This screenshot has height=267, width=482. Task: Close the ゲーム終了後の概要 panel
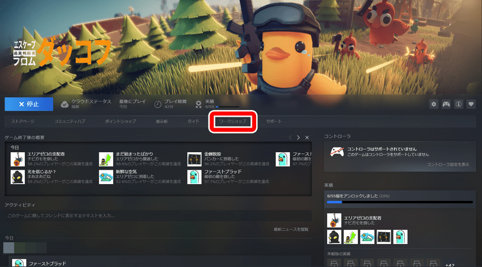307,138
